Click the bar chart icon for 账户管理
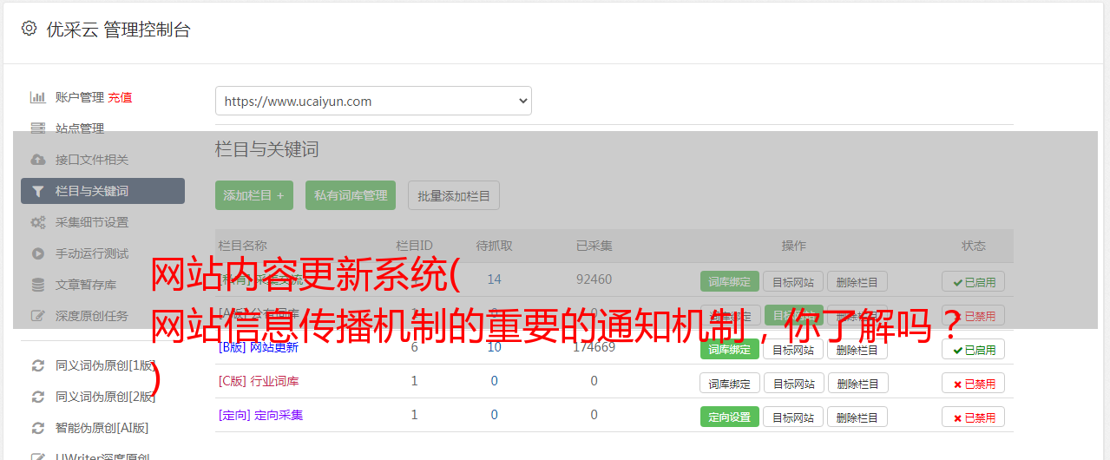The width and height of the screenshot is (1110, 460). click(38, 97)
